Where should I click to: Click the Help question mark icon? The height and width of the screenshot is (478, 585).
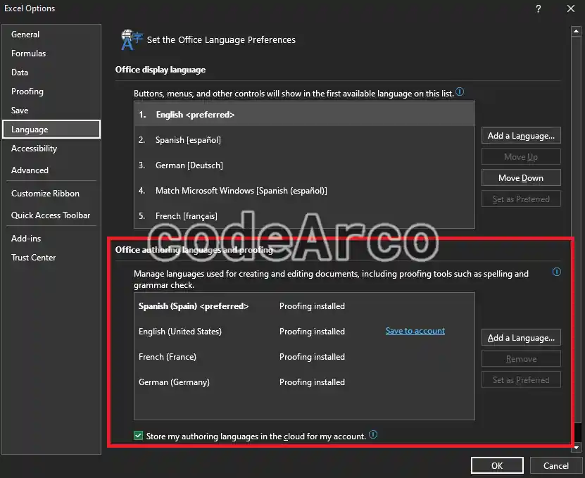[539, 8]
